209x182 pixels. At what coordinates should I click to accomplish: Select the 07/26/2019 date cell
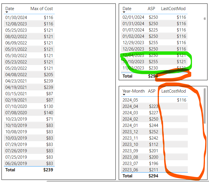[16, 151]
